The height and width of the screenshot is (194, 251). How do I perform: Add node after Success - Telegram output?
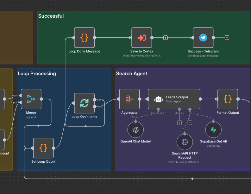pyautogui.click(x=227, y=38)
